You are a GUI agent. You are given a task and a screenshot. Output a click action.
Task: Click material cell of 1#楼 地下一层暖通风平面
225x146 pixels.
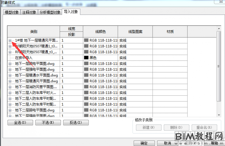pos(170,40)
